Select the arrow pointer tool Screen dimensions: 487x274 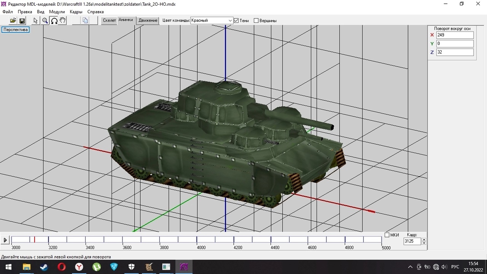tap(36, 21)
